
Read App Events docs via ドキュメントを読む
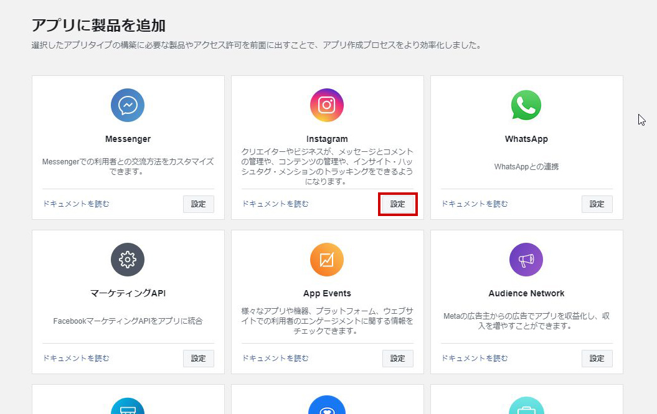(x=275, y=358)
